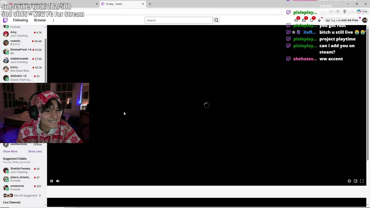Expand See All Suggested chevron
The image size is (370, 208).
pyautogui.click(x=40, y=196)
